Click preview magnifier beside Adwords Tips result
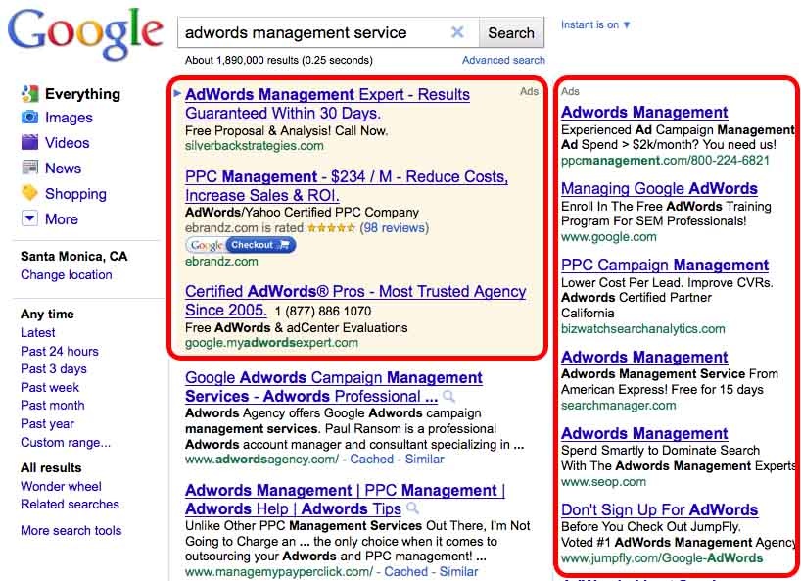801x581 pixels. pos(413,508)
